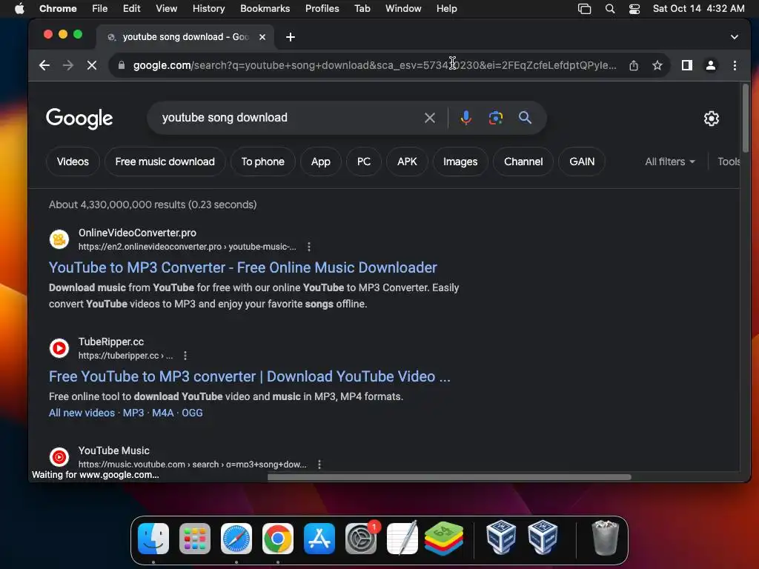The image size is (759, 569).
Task: Open Finder from the Dock
Action: (153, 539)
